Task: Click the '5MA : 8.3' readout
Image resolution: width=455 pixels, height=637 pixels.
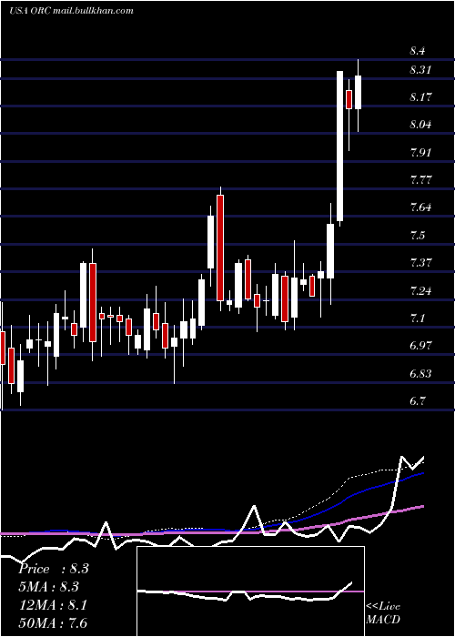Action: click(49, 587)
